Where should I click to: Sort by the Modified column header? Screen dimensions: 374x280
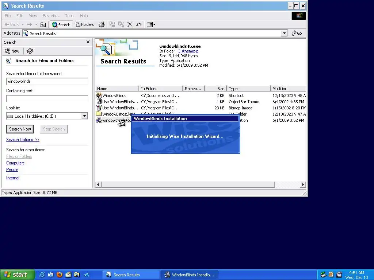pyautogui.click(x=288, y=89)
